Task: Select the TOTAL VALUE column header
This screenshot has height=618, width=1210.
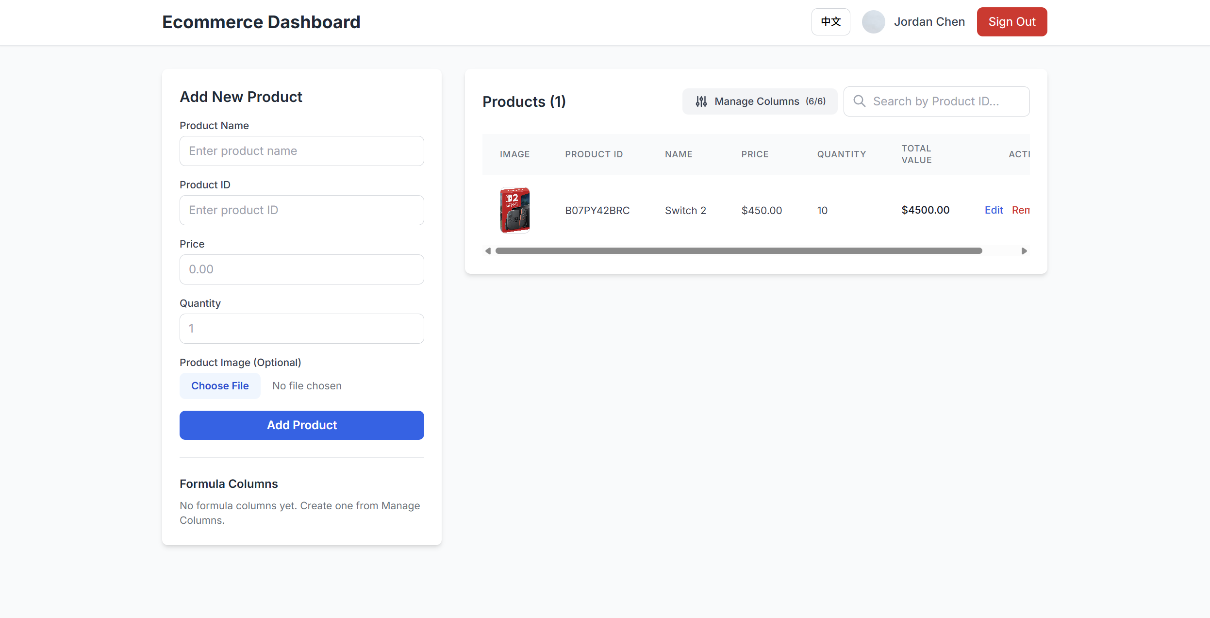Action: [916, 154]
